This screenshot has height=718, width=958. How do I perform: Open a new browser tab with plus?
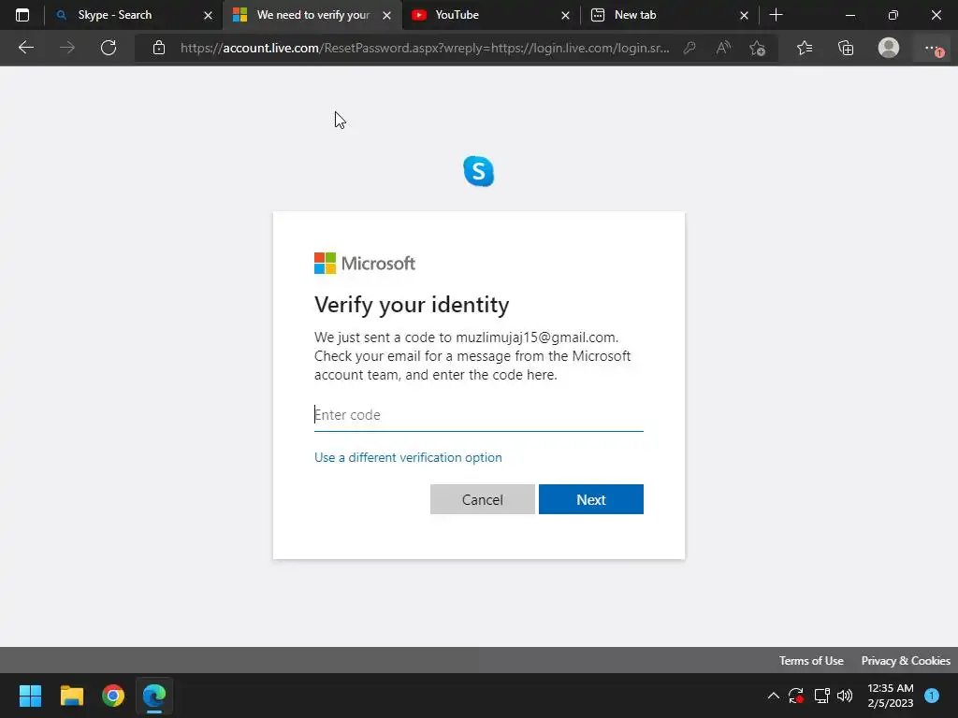[x=776, y=15]
